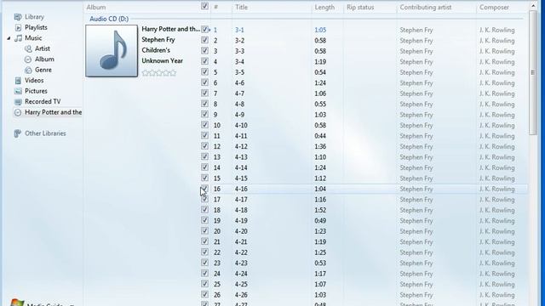Screen dimensions: 545x306
Task: Click the CD icon beside Harry Potter and the
Action: (18, 112)
